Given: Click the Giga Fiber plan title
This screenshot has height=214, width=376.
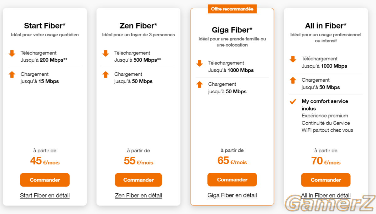Looking at the screenshot, I should click(x=232, y=30).
